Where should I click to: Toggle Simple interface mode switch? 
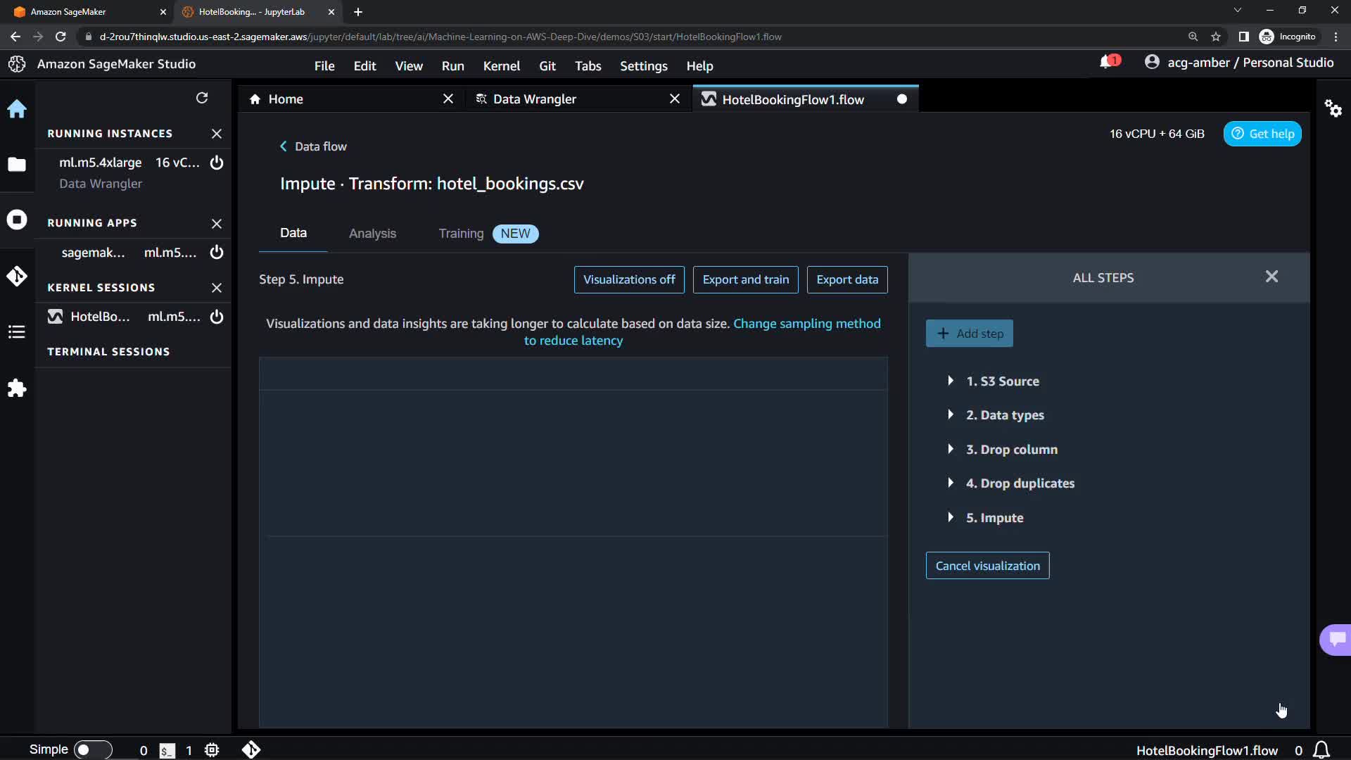(x=92, y=749)
